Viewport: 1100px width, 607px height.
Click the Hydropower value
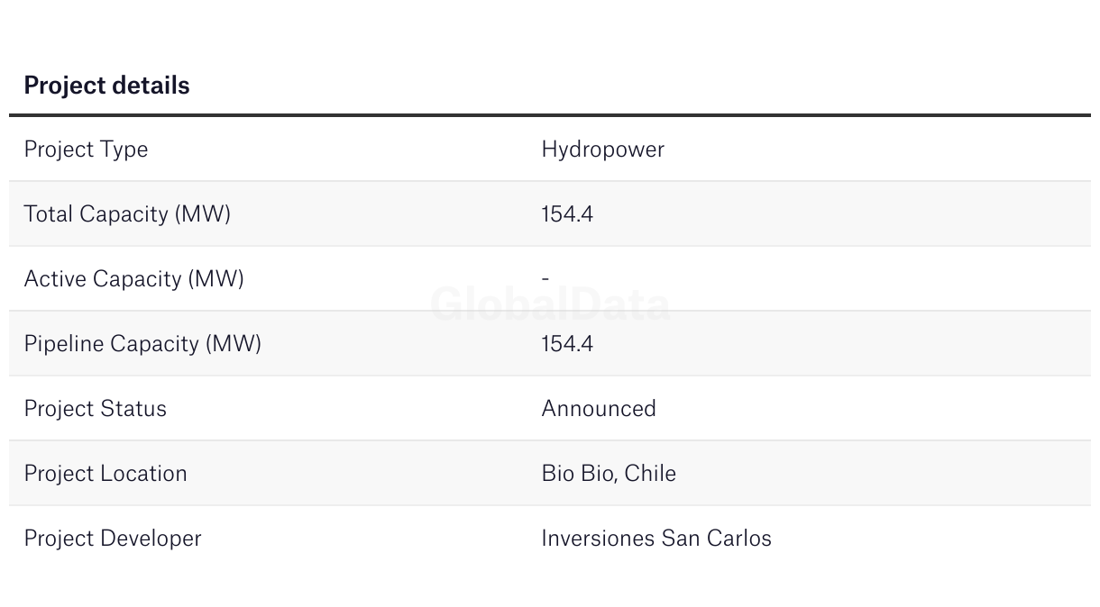pos(602,149)
